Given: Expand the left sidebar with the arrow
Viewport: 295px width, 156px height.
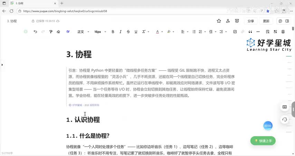Looking at the screenshot, I should coord(2,65).
